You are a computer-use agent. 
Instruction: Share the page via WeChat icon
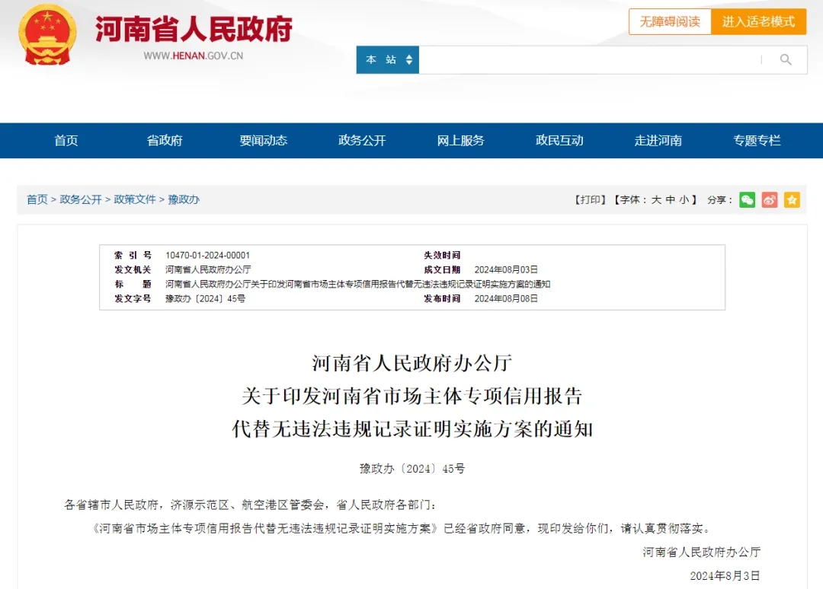[x=747, y=199]
